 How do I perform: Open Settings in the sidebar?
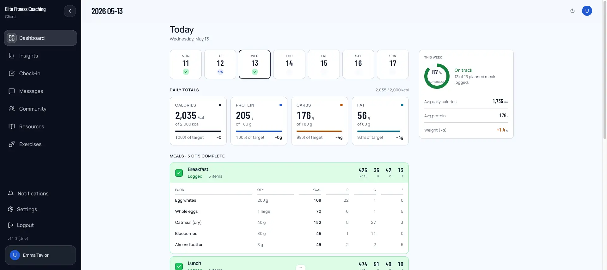pos(40,209)
